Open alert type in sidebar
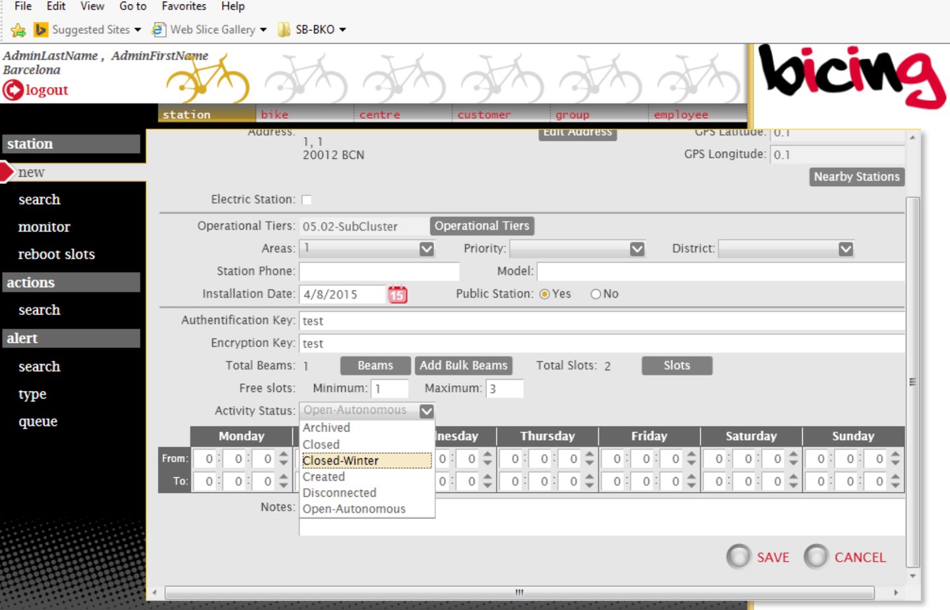 (x=32, y=394)
